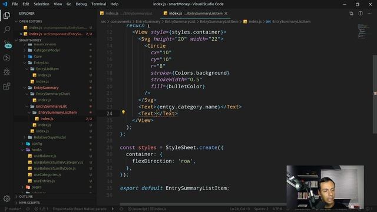Expand the Core folder
Image resolution: width=377 pixels, height=212 pixels.
(x=55, y=57)
